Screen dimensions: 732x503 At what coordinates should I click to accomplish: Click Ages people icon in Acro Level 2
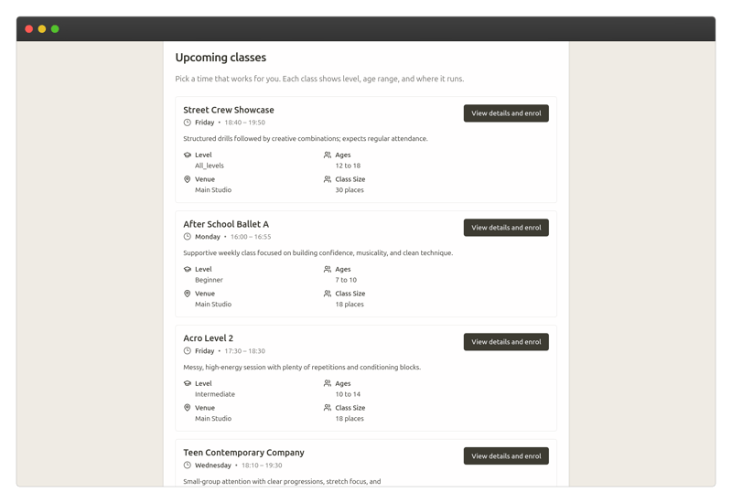coord(328,383)
